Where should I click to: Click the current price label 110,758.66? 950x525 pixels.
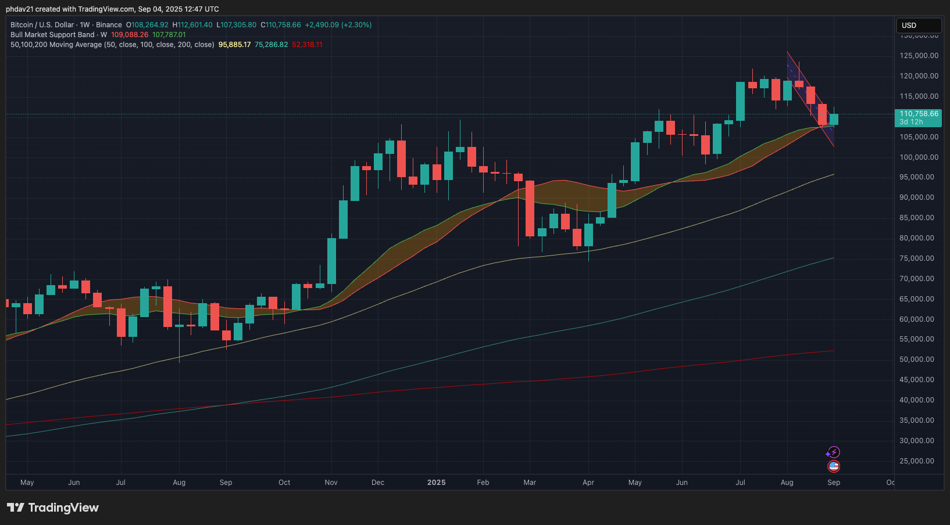(919, 114)
